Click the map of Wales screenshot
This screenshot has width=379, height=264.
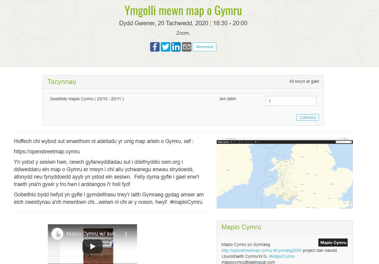tap(284, 173)
